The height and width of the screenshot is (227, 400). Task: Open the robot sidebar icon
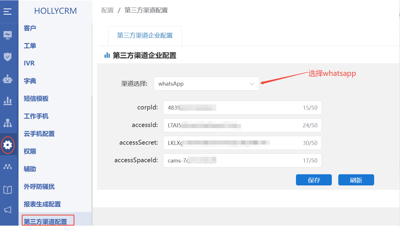[x=7, y=79]
